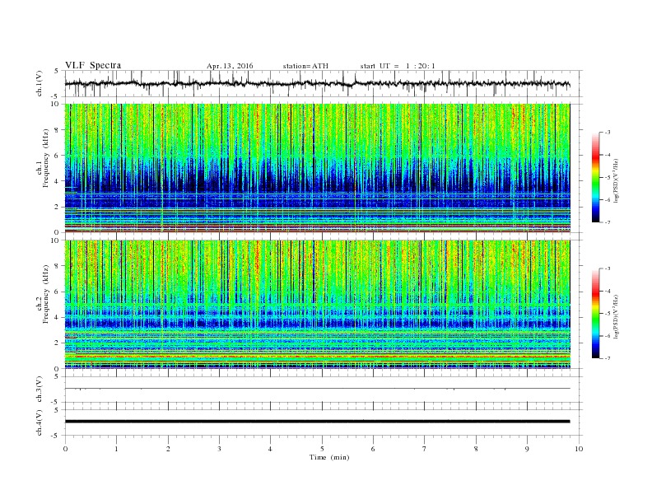
Task: Click the "station=ATH" label
Action: click(305, 66)
